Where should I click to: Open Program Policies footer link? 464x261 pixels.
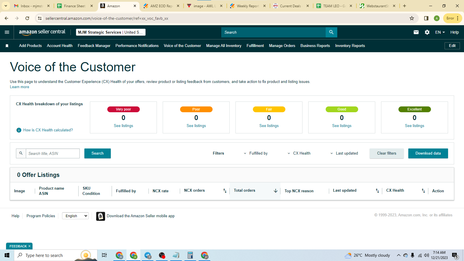click(41, 216)
